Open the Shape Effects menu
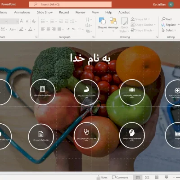The image size is (180, 180). point(143,30)
